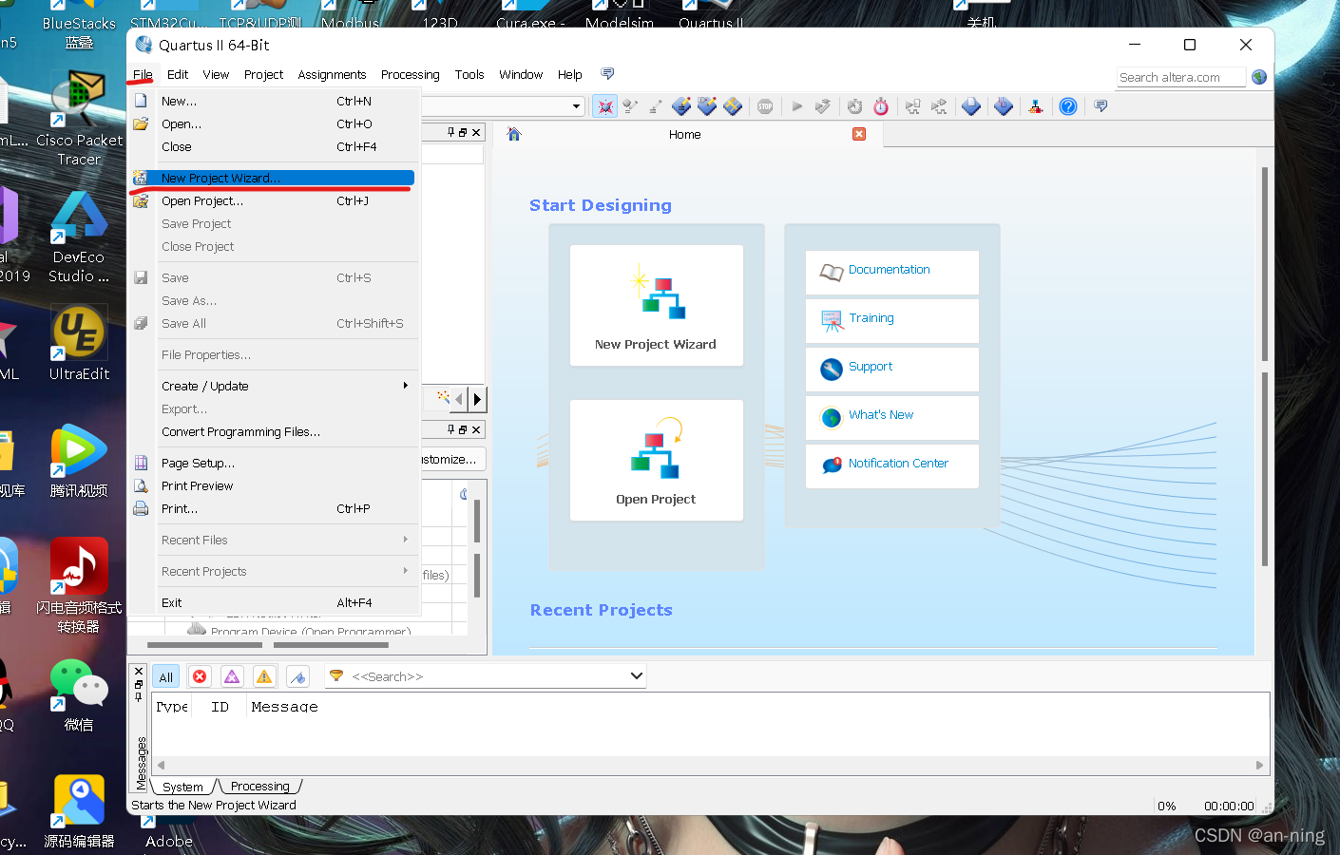Click the Customize… button in tasks pane
This screenshot has width=1340, height=855.
[x=453, y=459]
